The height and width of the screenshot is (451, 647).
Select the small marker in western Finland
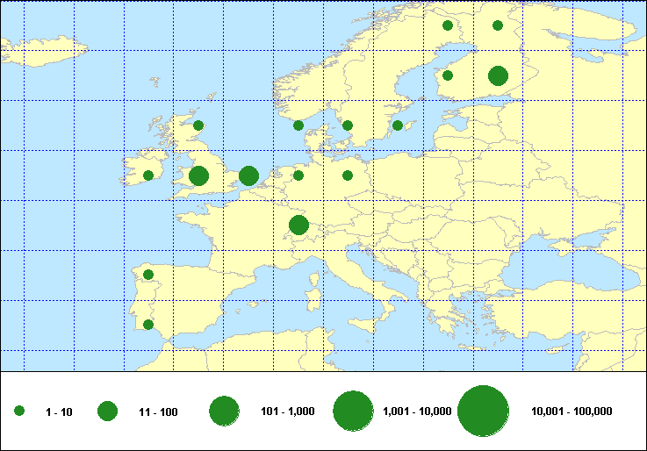pyautogui.click(x=448, y=75)
